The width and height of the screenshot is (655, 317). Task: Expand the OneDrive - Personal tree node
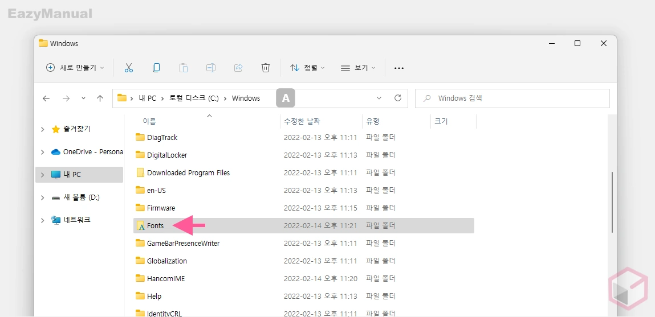42,153
